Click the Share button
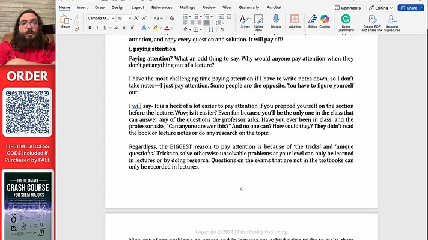 411,8
